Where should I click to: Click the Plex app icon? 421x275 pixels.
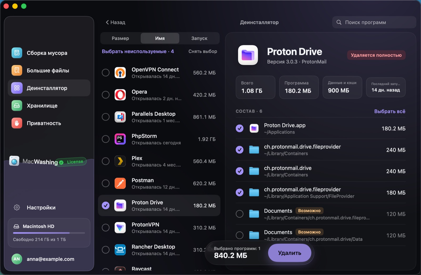(120, 161)
